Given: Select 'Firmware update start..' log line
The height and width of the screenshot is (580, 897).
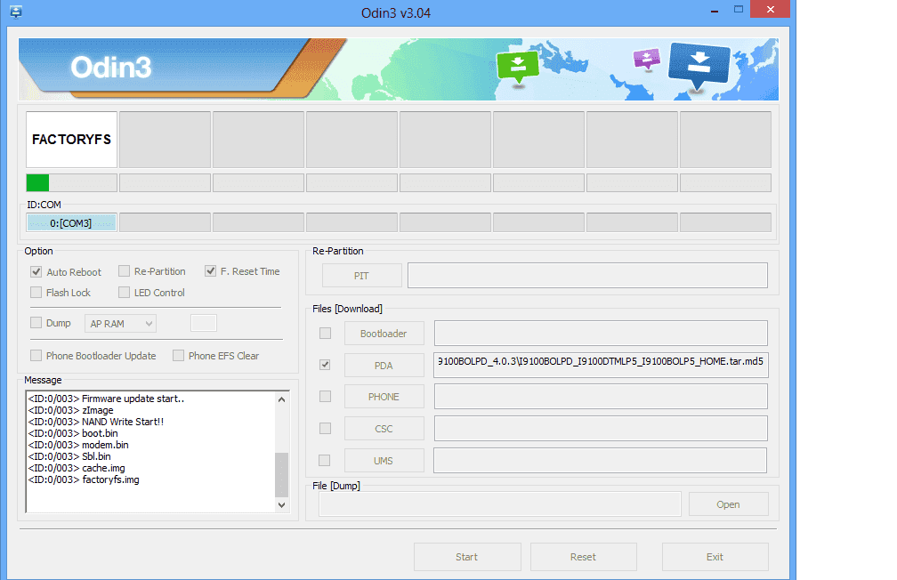Looking at the screenshot, I should 107,399.
